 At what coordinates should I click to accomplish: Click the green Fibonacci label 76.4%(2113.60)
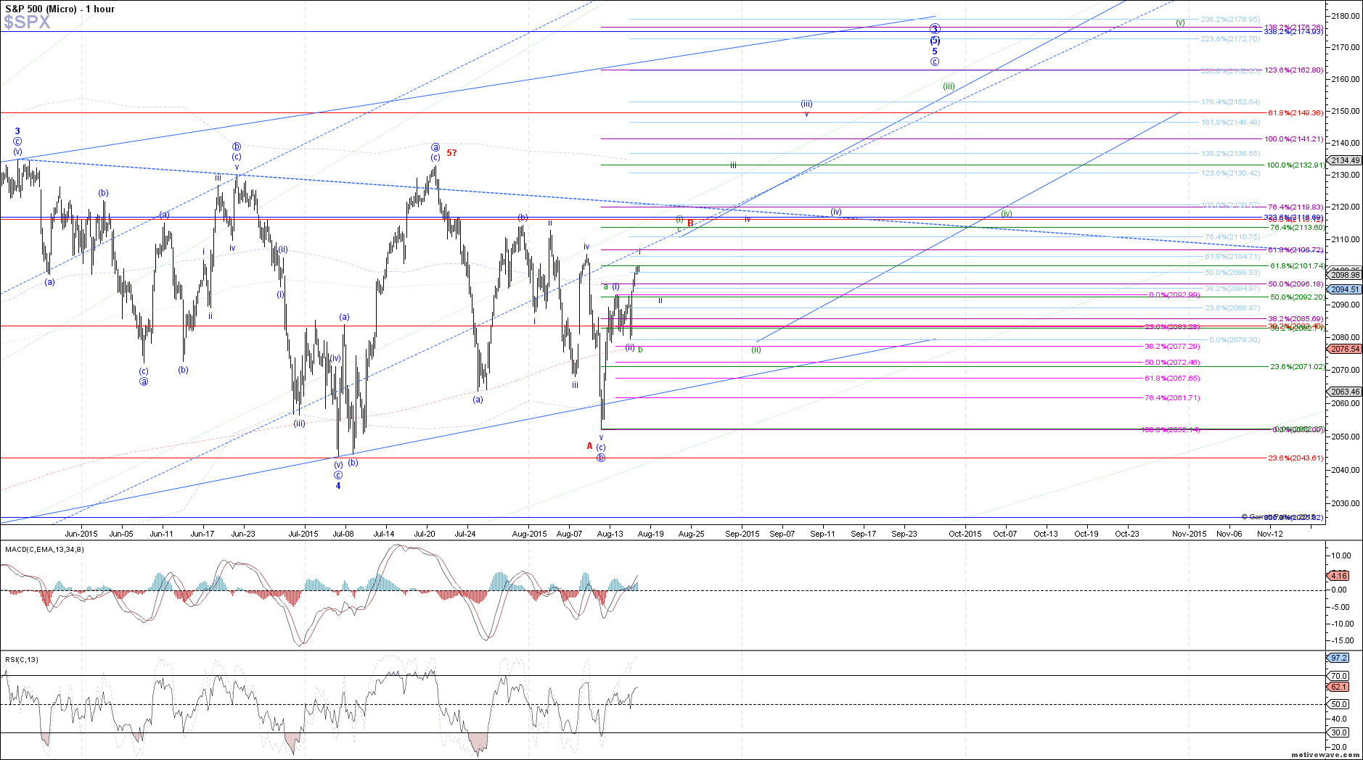(1297, 227)
